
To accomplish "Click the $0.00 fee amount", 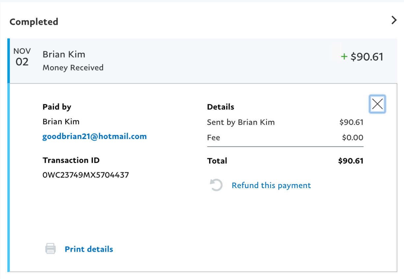I will [x=352, y=138].
